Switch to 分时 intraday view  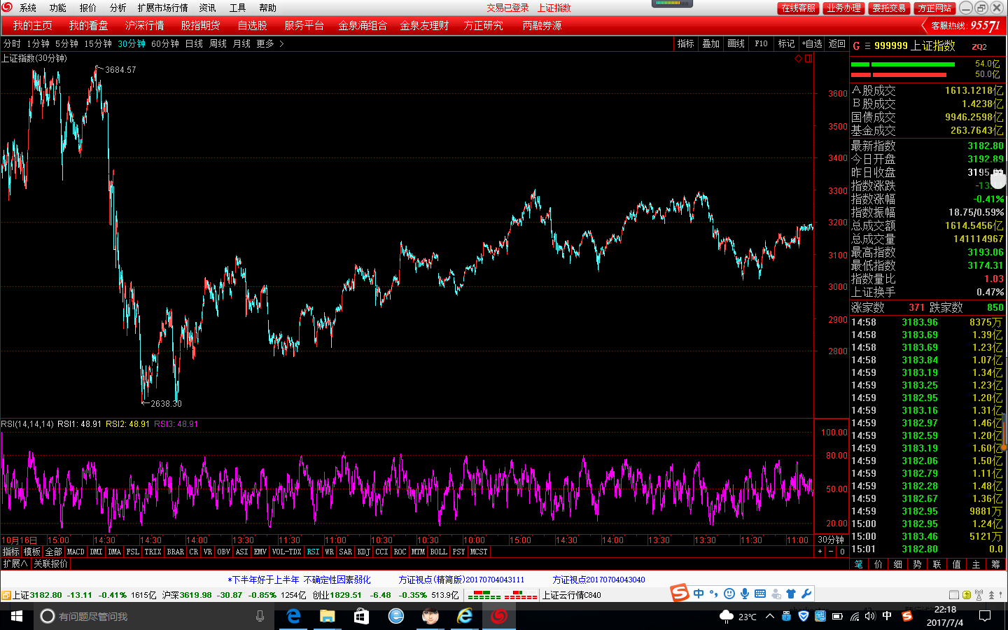[x=12, y=43]
